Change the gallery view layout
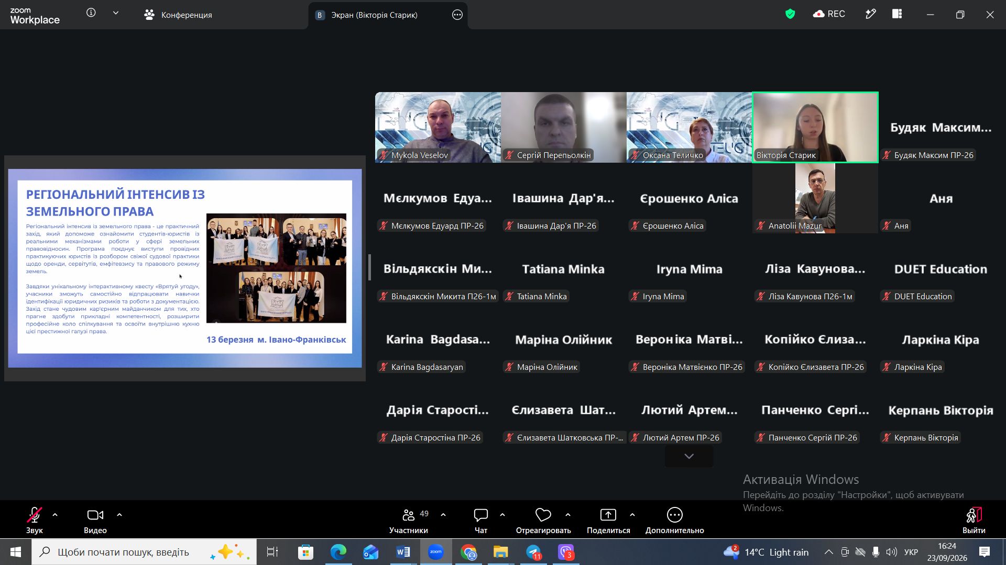 tap(897, 14)
